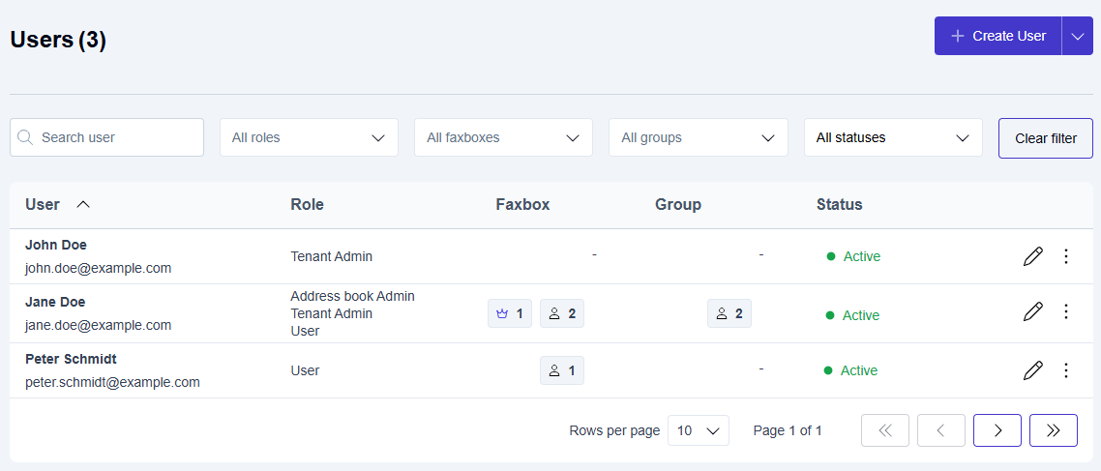Click the Users (3) heading
Image resolution: width=1101 pixels, height=471 pixels.
point(58,40)
